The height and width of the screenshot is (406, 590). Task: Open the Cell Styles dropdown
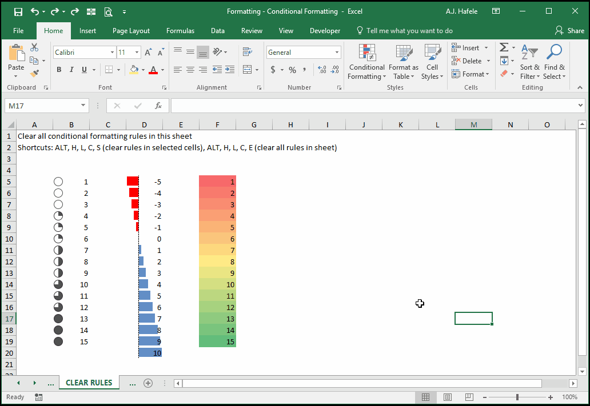[x=432, y=62]
